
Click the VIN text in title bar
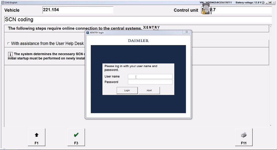tap(216, 2)
